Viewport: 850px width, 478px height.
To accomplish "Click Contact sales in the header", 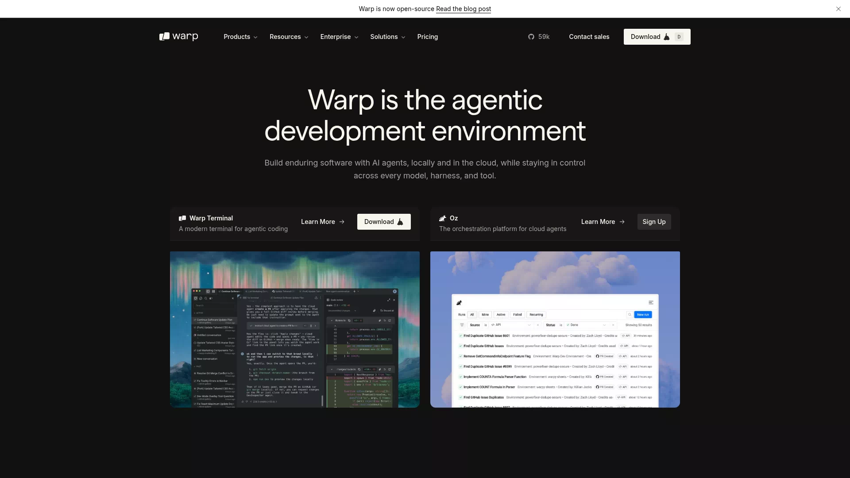I will click(x=589, y=37).
